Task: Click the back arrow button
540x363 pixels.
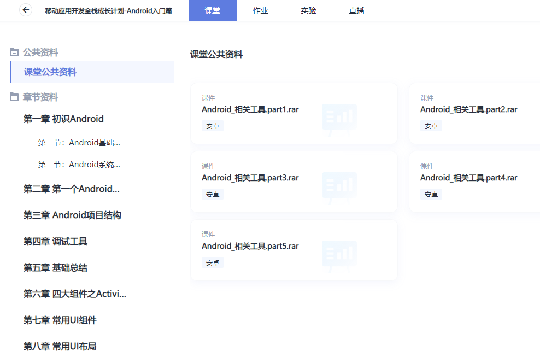Action: click(x=26, y=10)
